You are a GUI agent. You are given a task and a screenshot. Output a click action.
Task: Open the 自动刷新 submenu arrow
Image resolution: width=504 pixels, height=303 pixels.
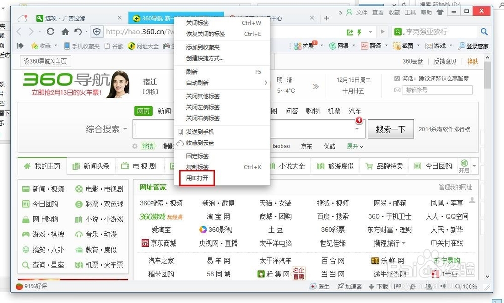tap(266, 83)
